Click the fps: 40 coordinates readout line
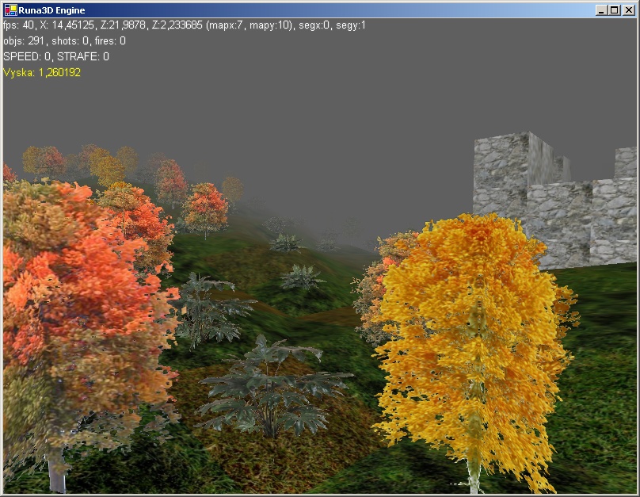 [185, 25]
